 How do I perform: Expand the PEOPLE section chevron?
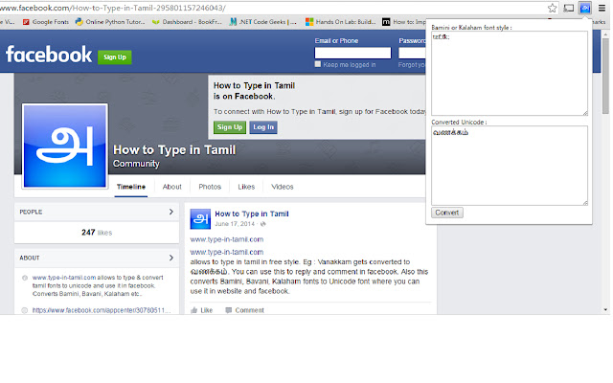pyautogui.click(x=170, y=212)
